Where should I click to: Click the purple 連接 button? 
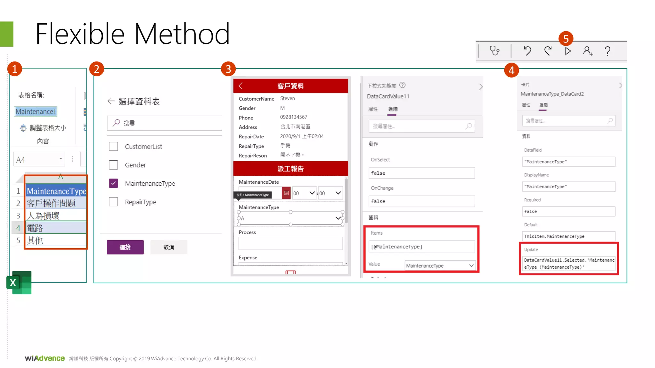click(125, 247)
